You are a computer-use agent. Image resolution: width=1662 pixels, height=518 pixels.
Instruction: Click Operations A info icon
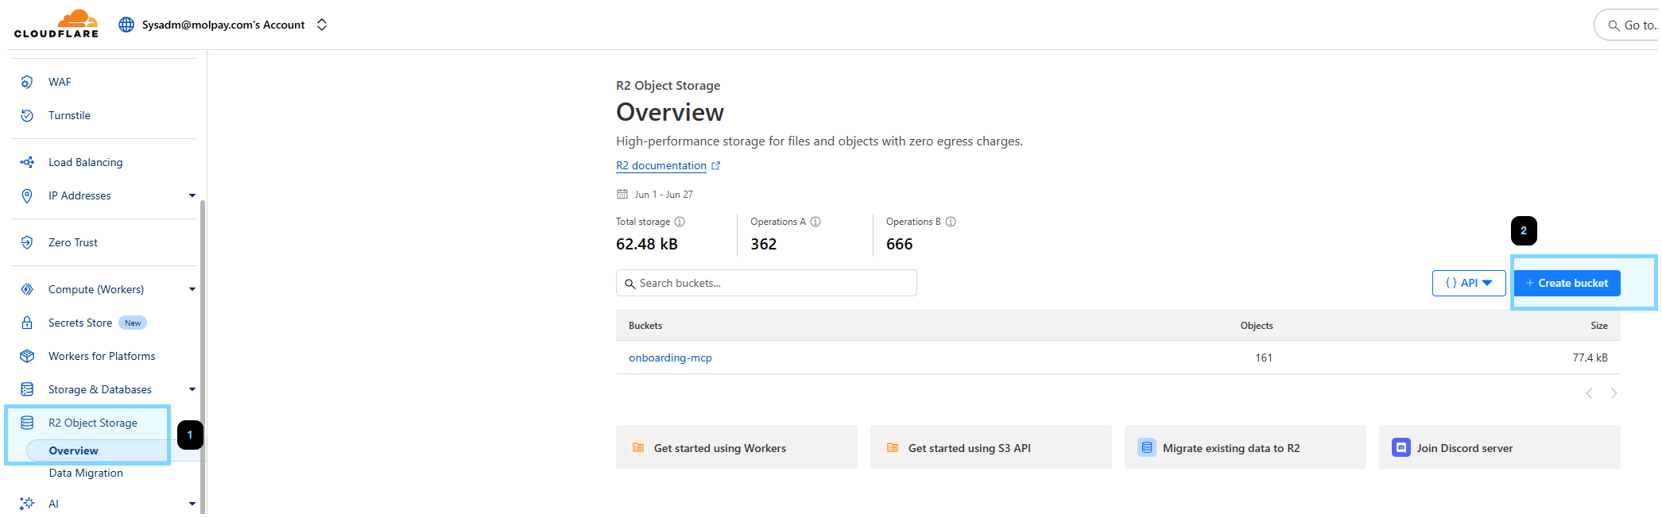[x=816, y=222]
